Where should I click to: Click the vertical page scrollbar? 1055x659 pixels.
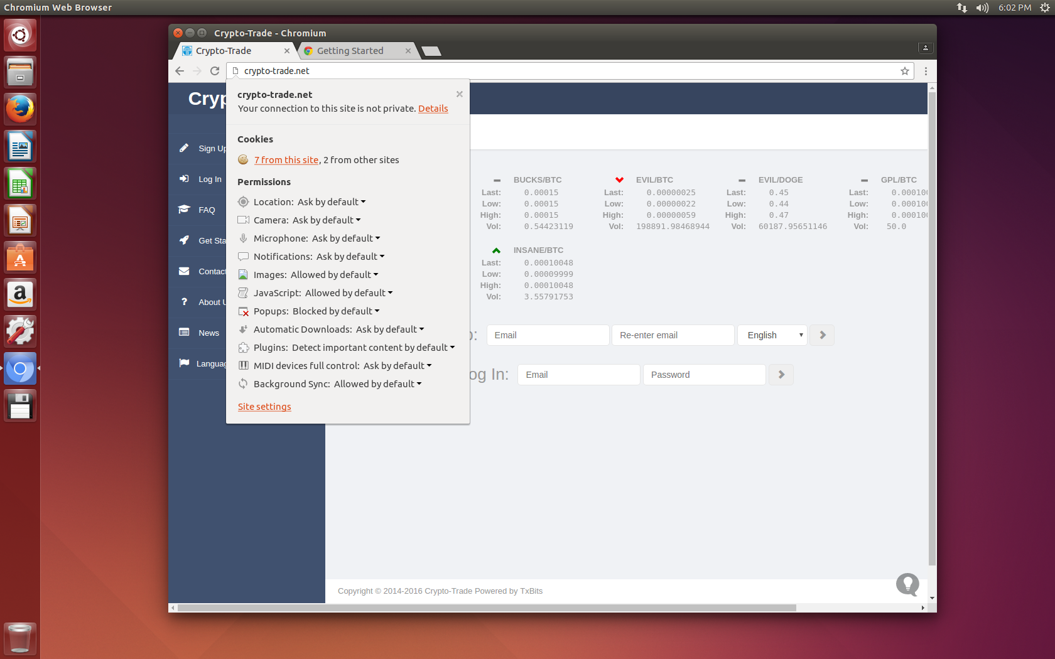click(x=932, y=328)
